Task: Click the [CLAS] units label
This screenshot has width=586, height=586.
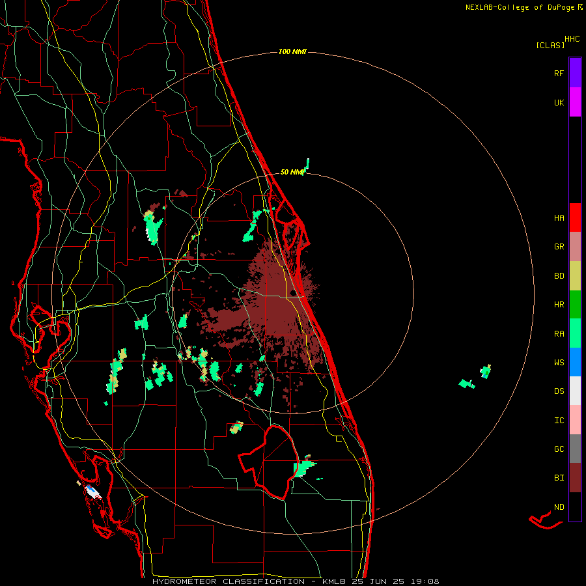Action: (x=550, y=45)
